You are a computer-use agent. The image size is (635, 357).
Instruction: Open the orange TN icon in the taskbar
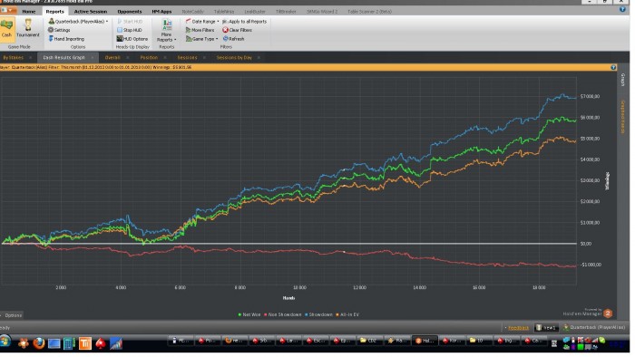pyautogui.click(x=85, y=343)
